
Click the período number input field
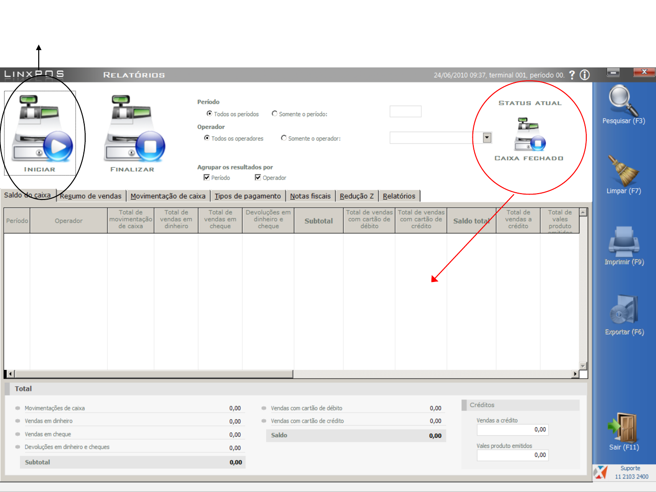pos(405,112)
